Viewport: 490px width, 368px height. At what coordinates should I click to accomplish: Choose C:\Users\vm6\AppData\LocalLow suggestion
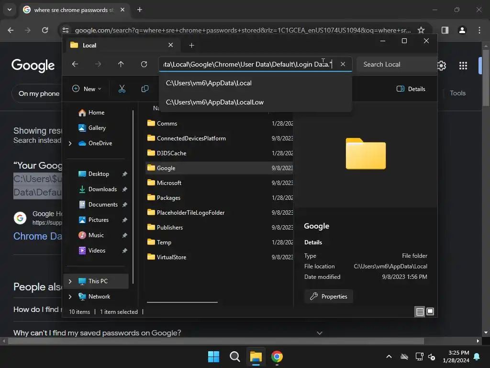coord(256,103)
